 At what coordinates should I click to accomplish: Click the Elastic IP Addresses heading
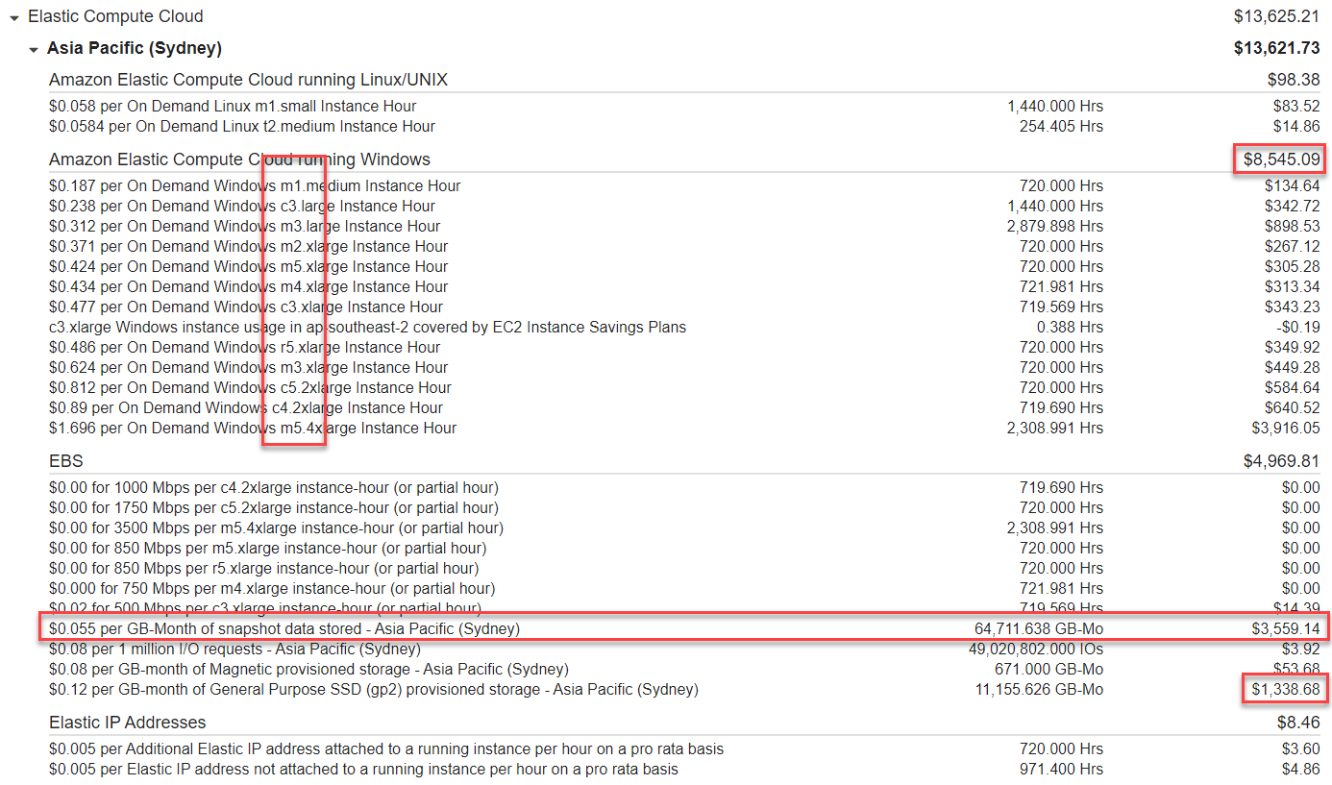pyautogui.click(x=127, y=723)
